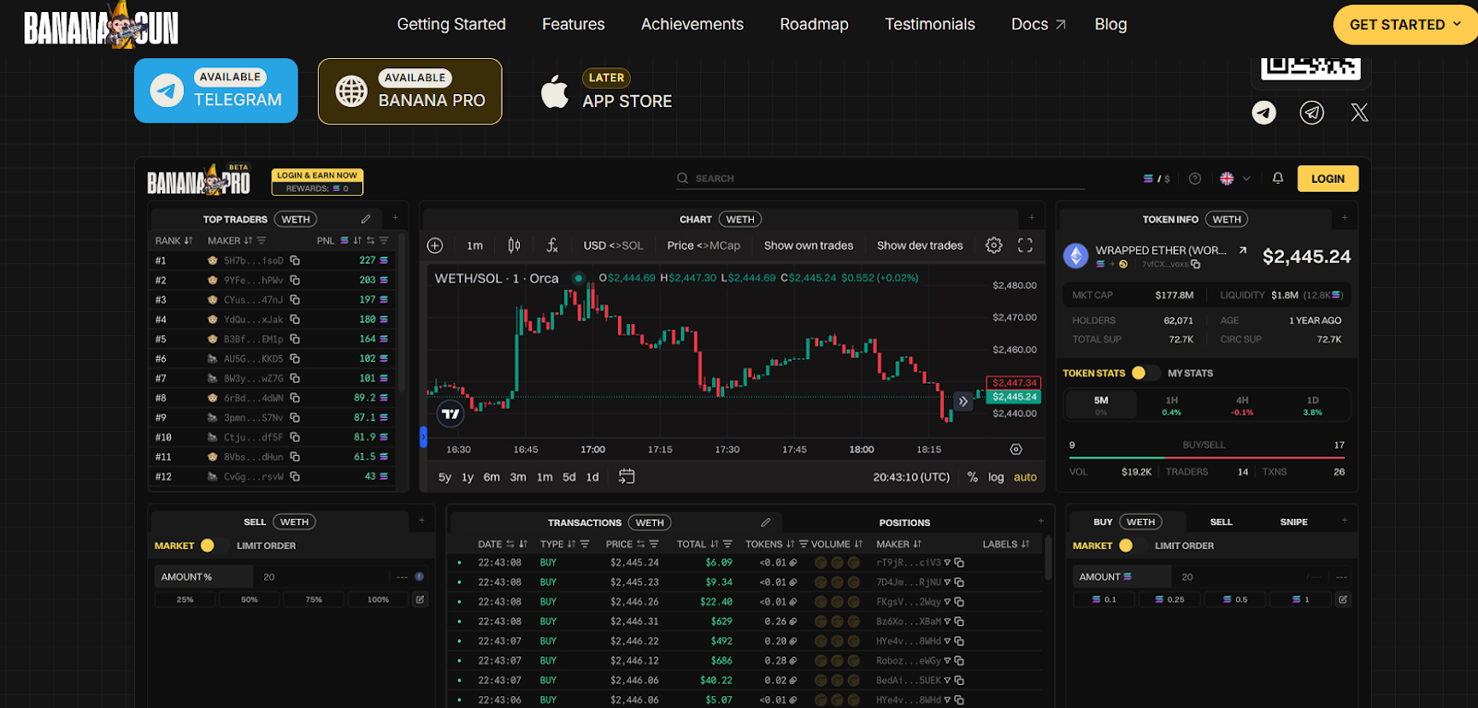Image resolution: width=1478 pixels, height=708 pixels.
Task: Edit the buy amount presets
Action: coord(1342,600)
